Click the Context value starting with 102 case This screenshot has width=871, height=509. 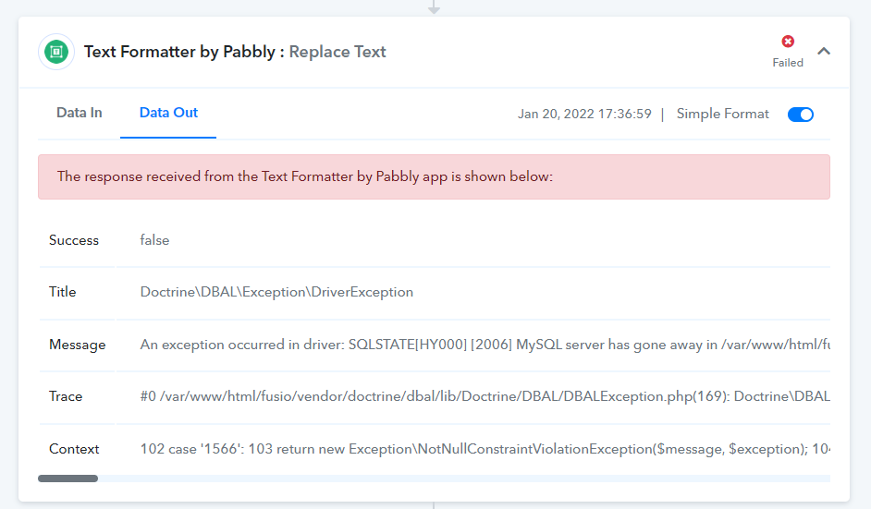[485, 449]
